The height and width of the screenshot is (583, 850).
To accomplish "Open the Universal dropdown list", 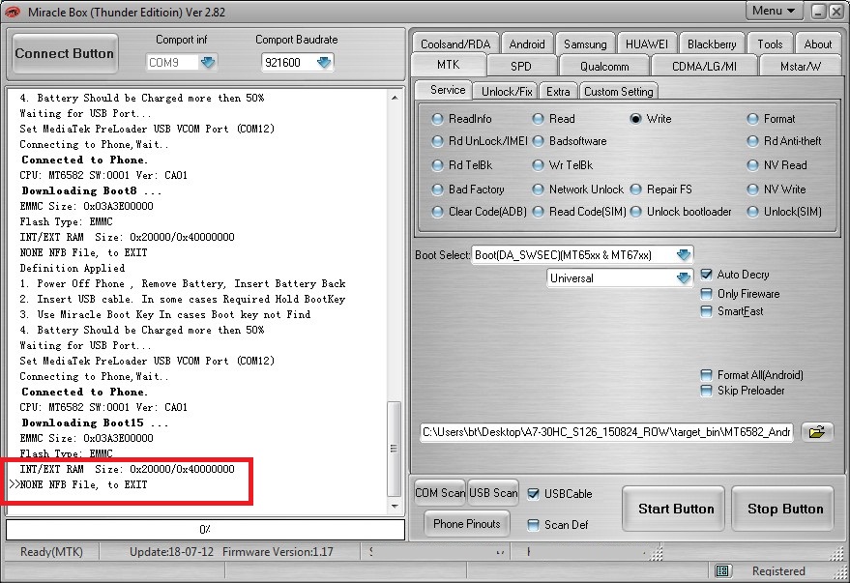I will pyautogui.click(x=683, y=277).
